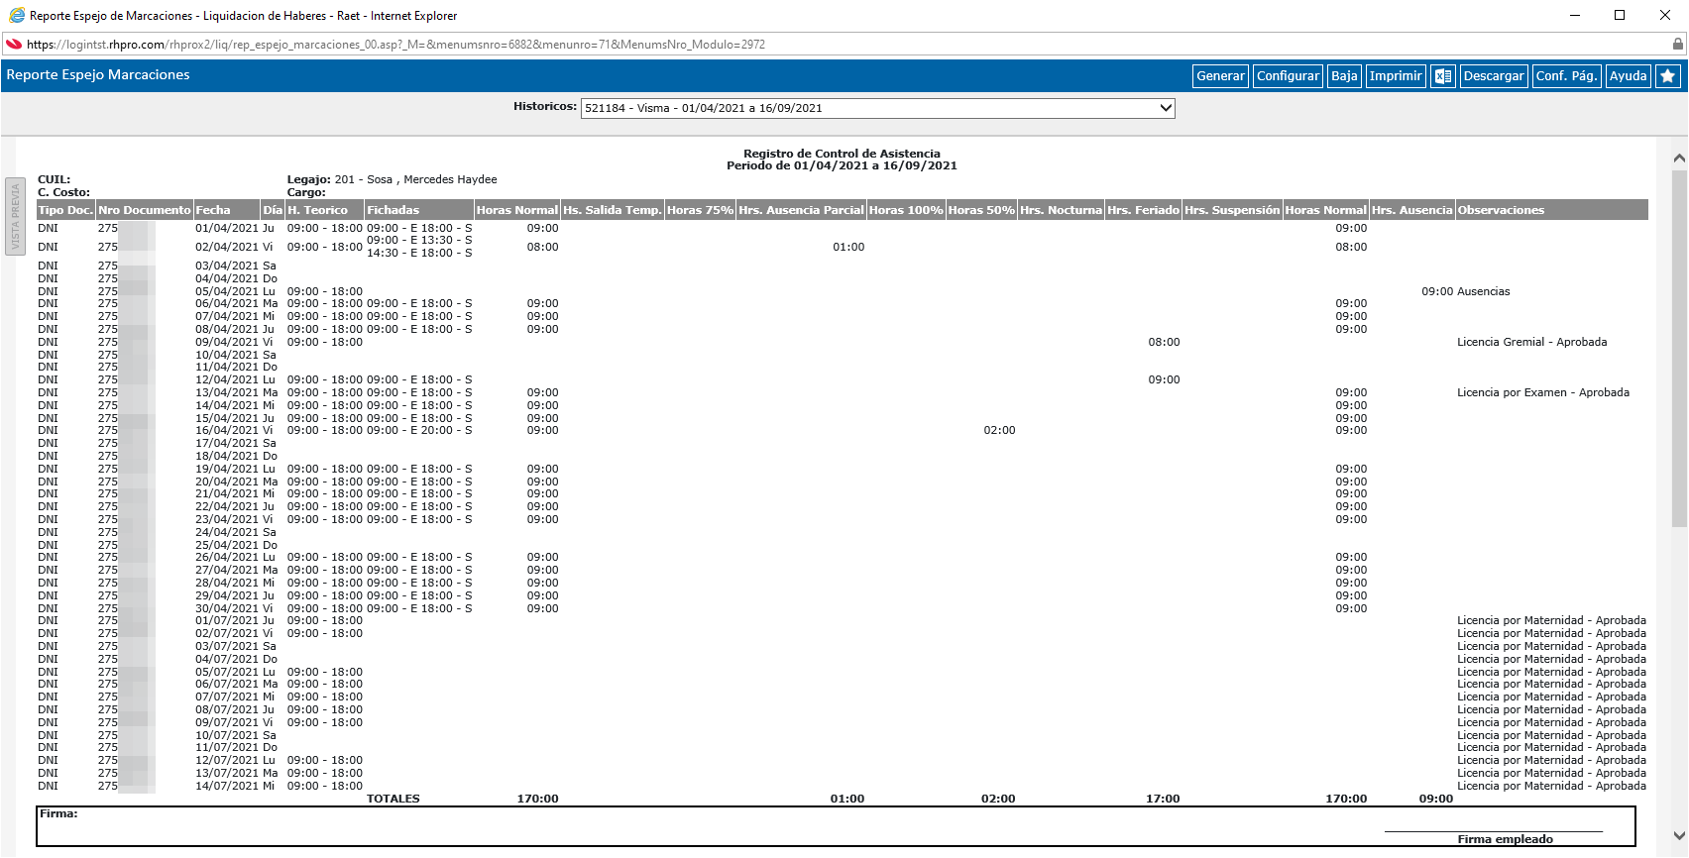Open the Configurar options
This screenshot has height=858, width=1689.
[x=1288, y=76]
